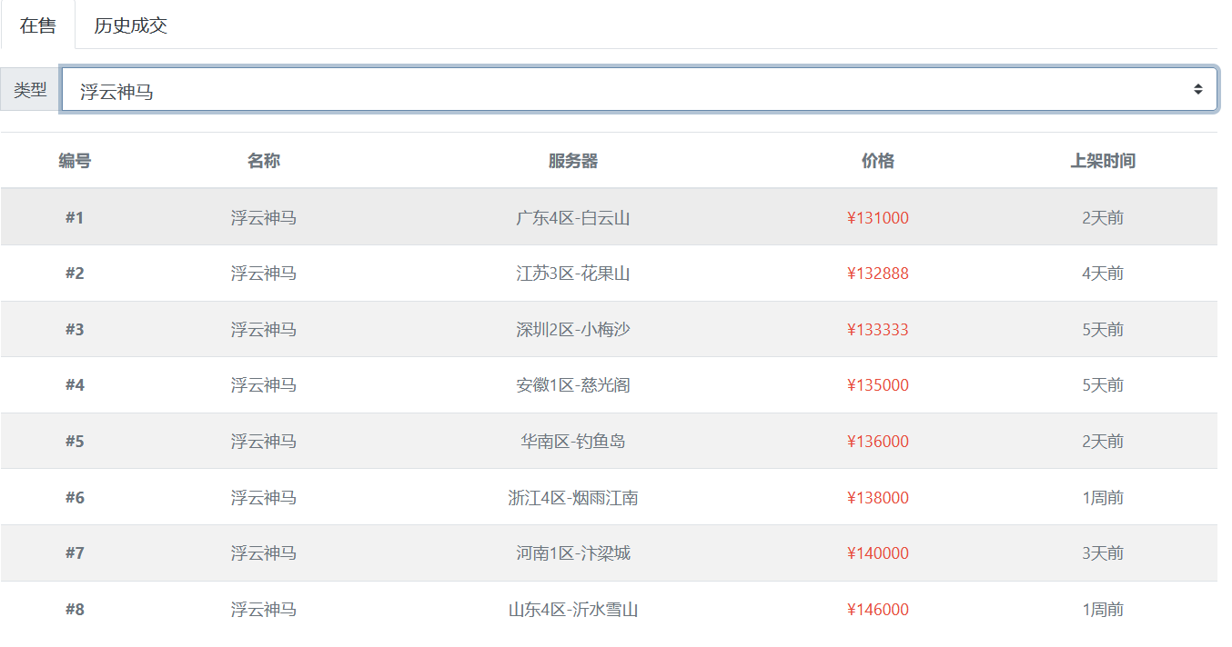Click the 上架时间 column header
The height and width of the screenshot is (647, 1232).
[1103, 160]
